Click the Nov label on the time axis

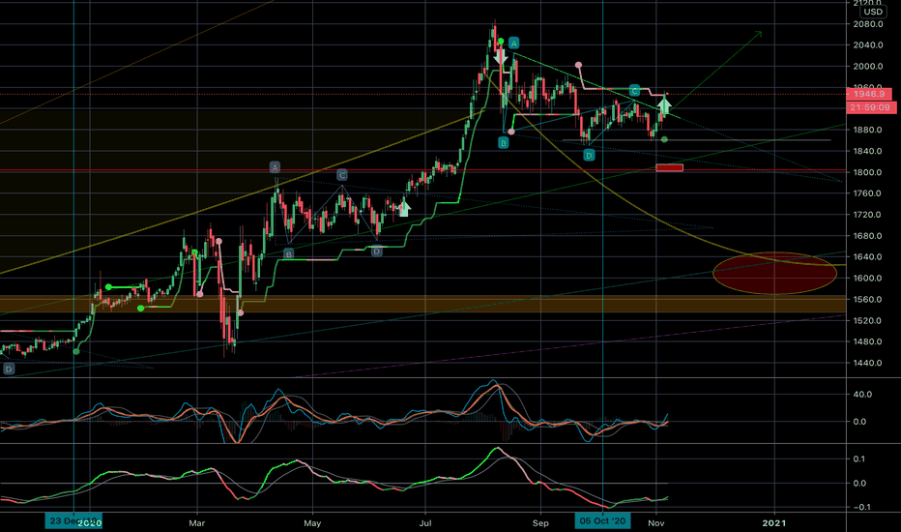click(656, 522)
